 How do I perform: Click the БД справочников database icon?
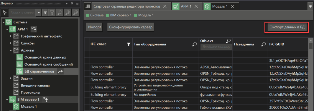coord(19,71)
